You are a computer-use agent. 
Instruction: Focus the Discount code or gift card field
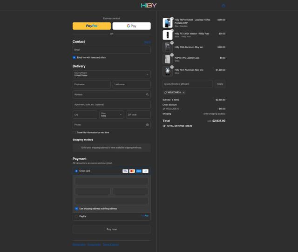pos(188,84)
